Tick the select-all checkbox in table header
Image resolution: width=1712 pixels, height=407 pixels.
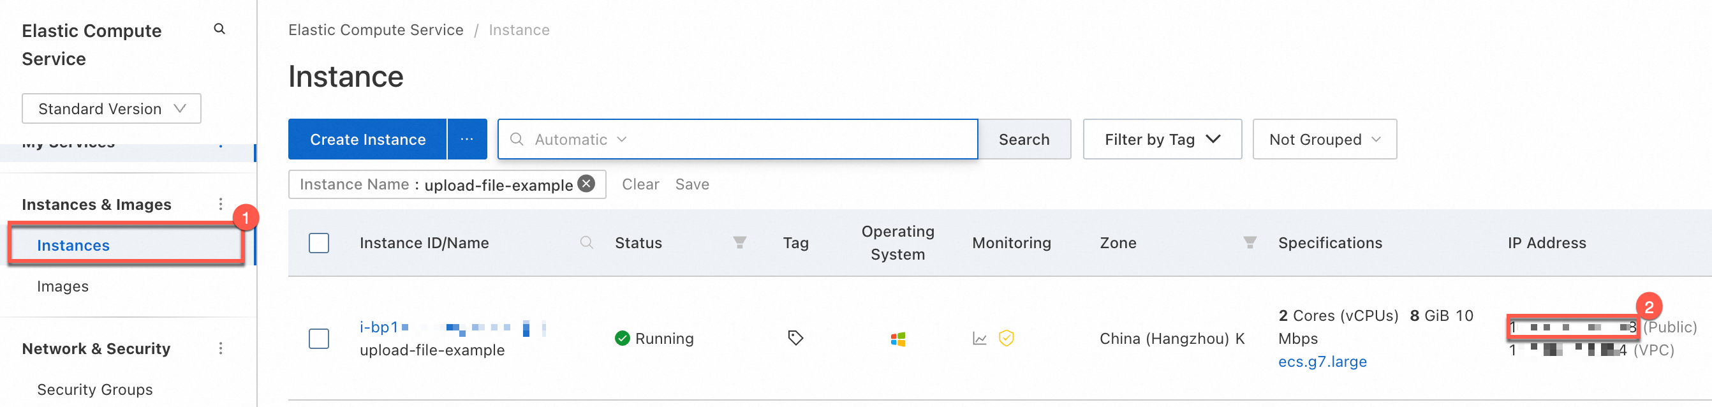coord(319,243)
